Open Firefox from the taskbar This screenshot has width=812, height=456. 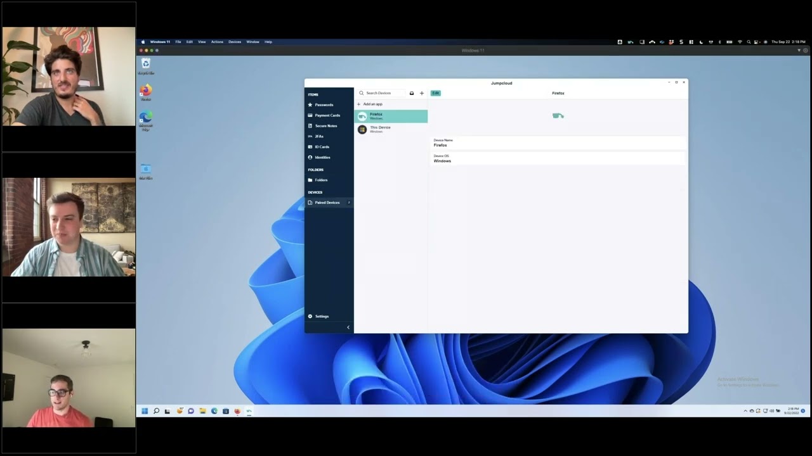pos(237,411)
